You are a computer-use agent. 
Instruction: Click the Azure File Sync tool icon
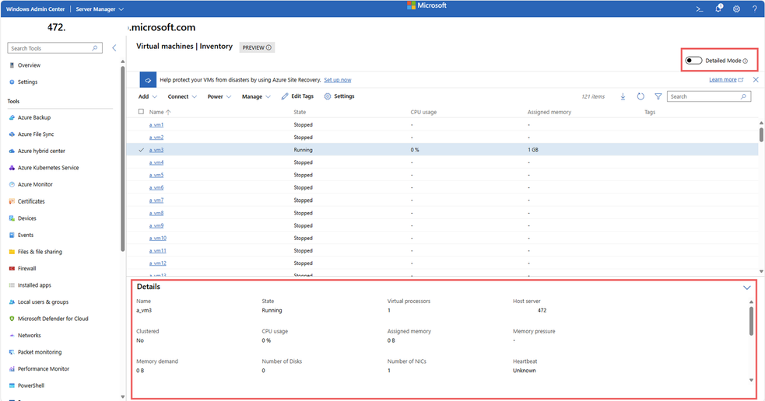point(12,134)
